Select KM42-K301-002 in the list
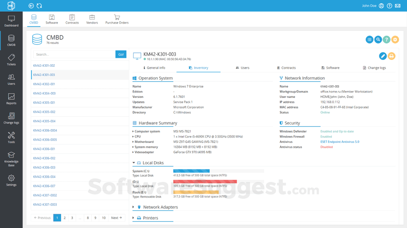 (80, 65)
